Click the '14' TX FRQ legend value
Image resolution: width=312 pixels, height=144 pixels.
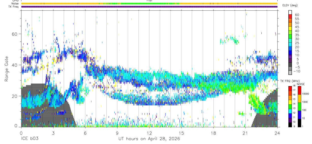(x=294, y=104)
